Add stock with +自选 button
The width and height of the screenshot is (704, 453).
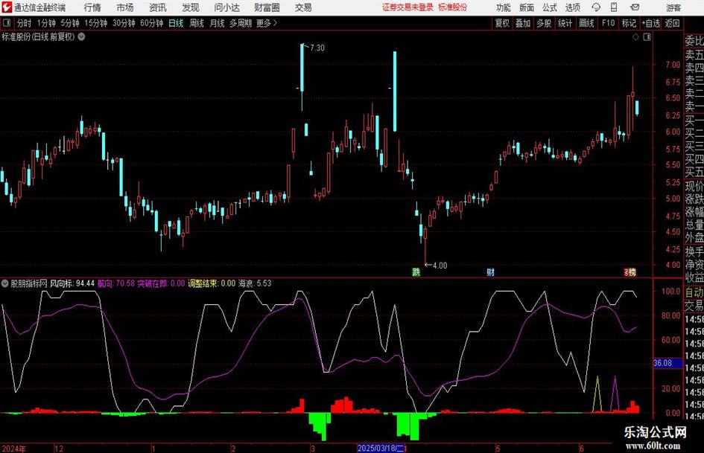tap(651, 23)
